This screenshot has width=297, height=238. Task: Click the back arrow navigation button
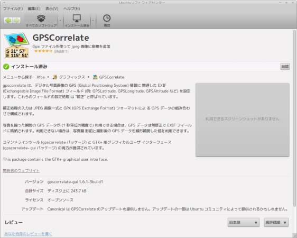point(8,21)
